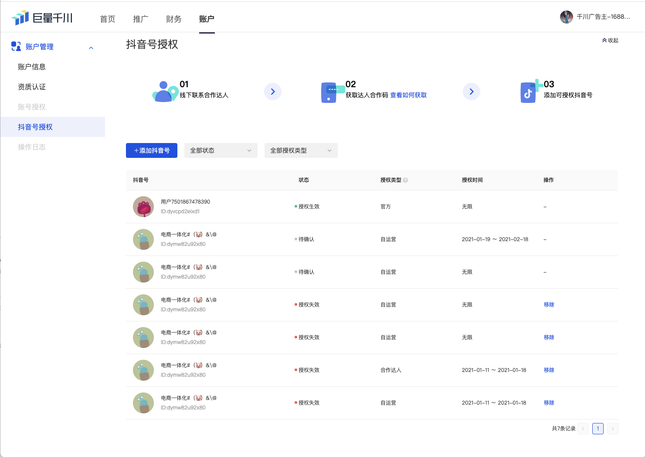Viewport: 645px width, 457px height.
Task: Click the arrow after step 01
Action: [x=273, y=92]
